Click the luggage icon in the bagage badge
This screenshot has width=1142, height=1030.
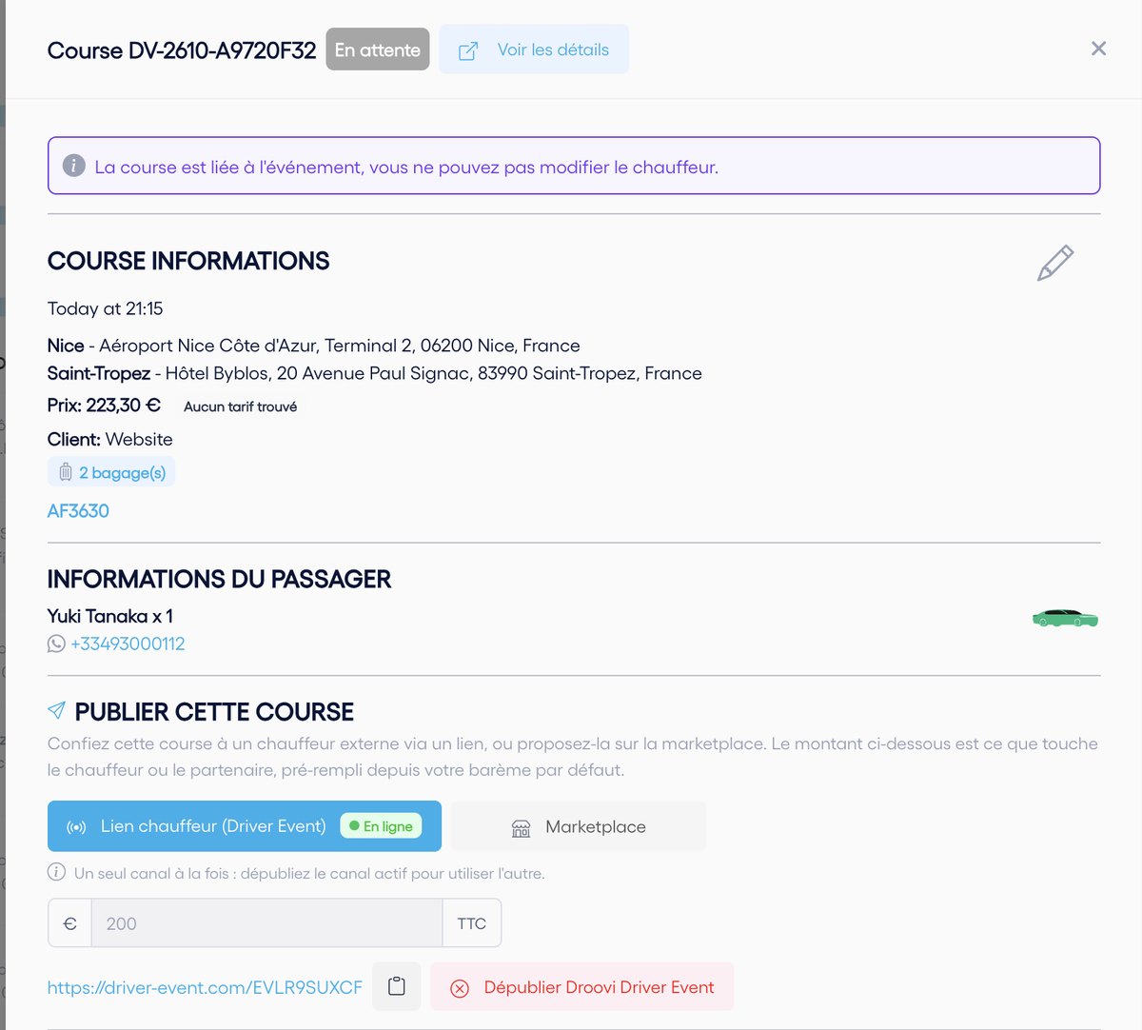click(66, 472)
